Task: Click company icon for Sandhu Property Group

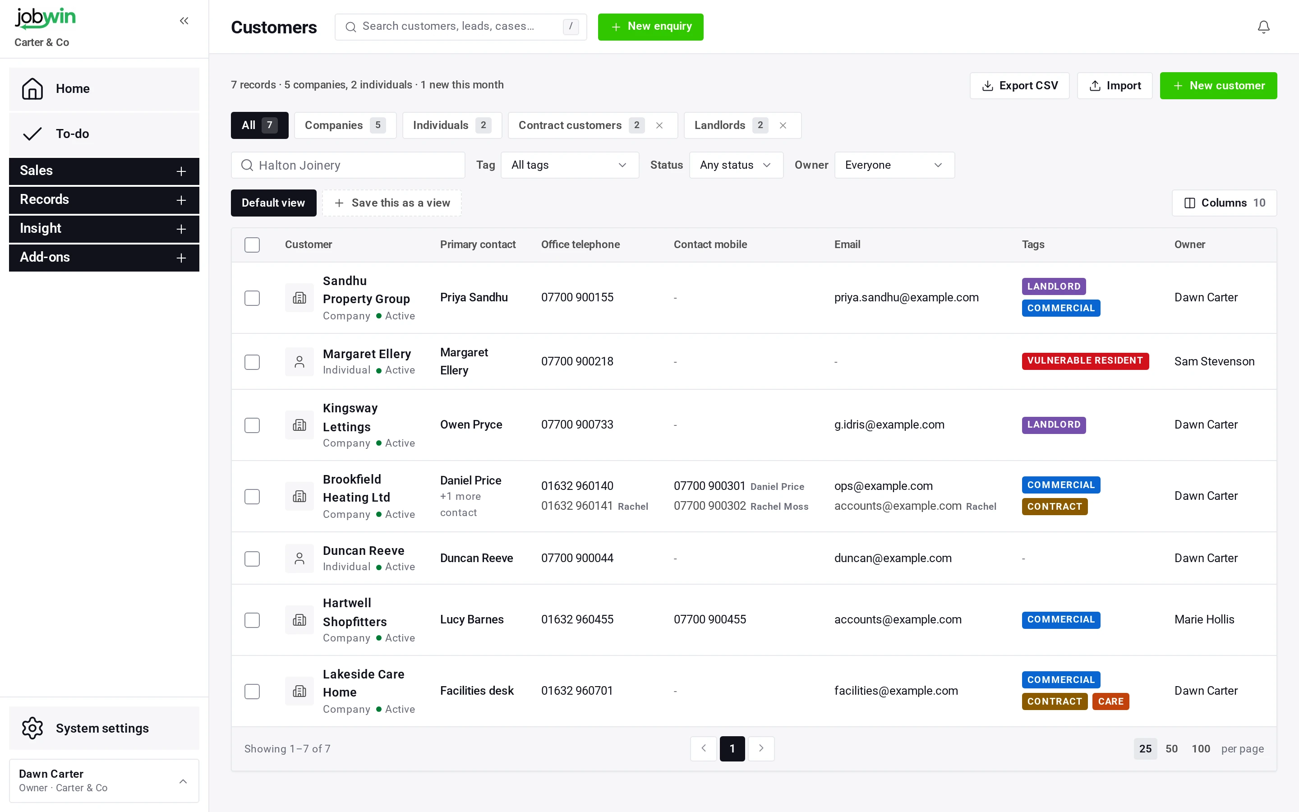Action: point(299,298)
